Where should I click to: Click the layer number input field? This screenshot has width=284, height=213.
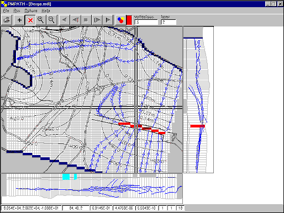pos(169,22)
